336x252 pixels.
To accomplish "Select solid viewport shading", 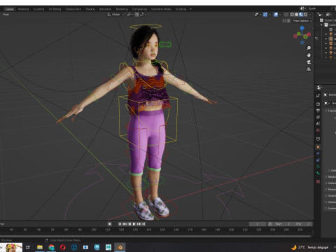I will [x=296, y=15].
